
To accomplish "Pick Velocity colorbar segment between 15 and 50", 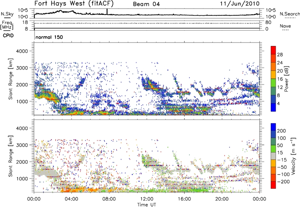I will pos(273,149).
